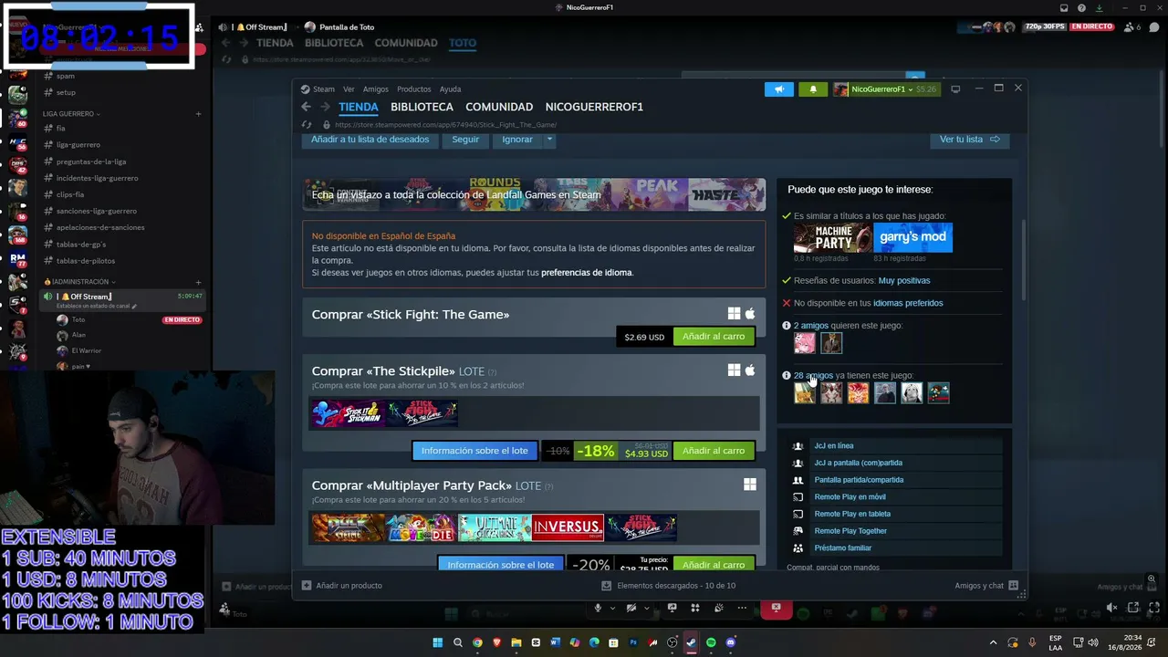Open the Ver menu in Steam
Screen dimensions: 1168x657
[x=349, y=89]
